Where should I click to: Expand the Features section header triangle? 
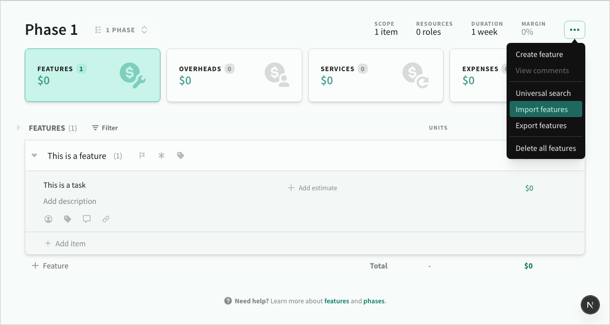click(x=19, y=128)
